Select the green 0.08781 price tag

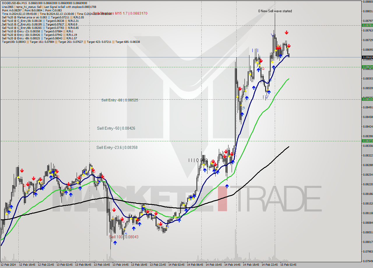coord(367,25)
